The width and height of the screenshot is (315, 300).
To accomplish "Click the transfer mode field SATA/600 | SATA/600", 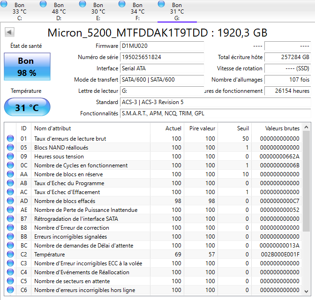I will coord(162,80).
